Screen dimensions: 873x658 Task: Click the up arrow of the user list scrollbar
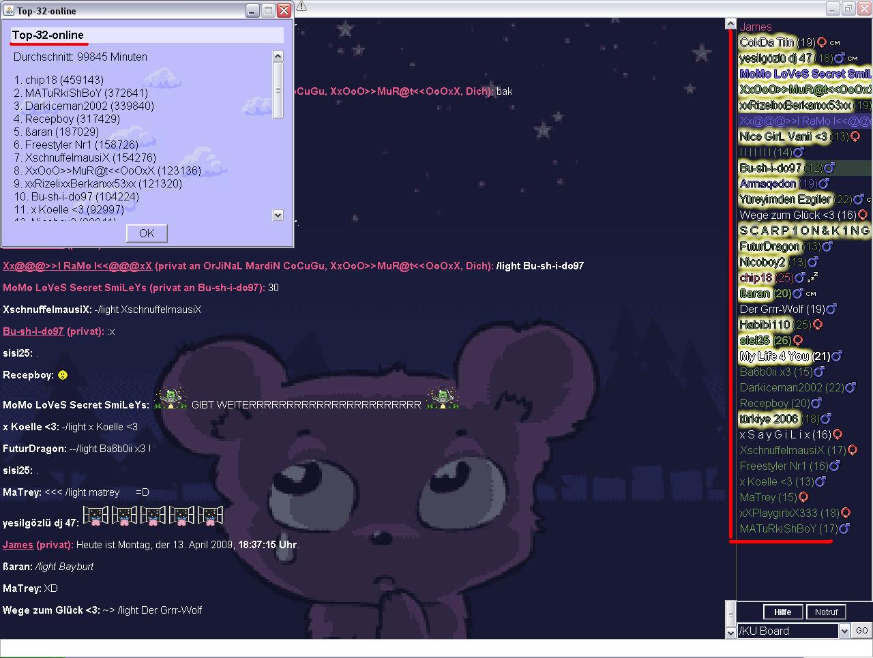[x=730, y=24]
